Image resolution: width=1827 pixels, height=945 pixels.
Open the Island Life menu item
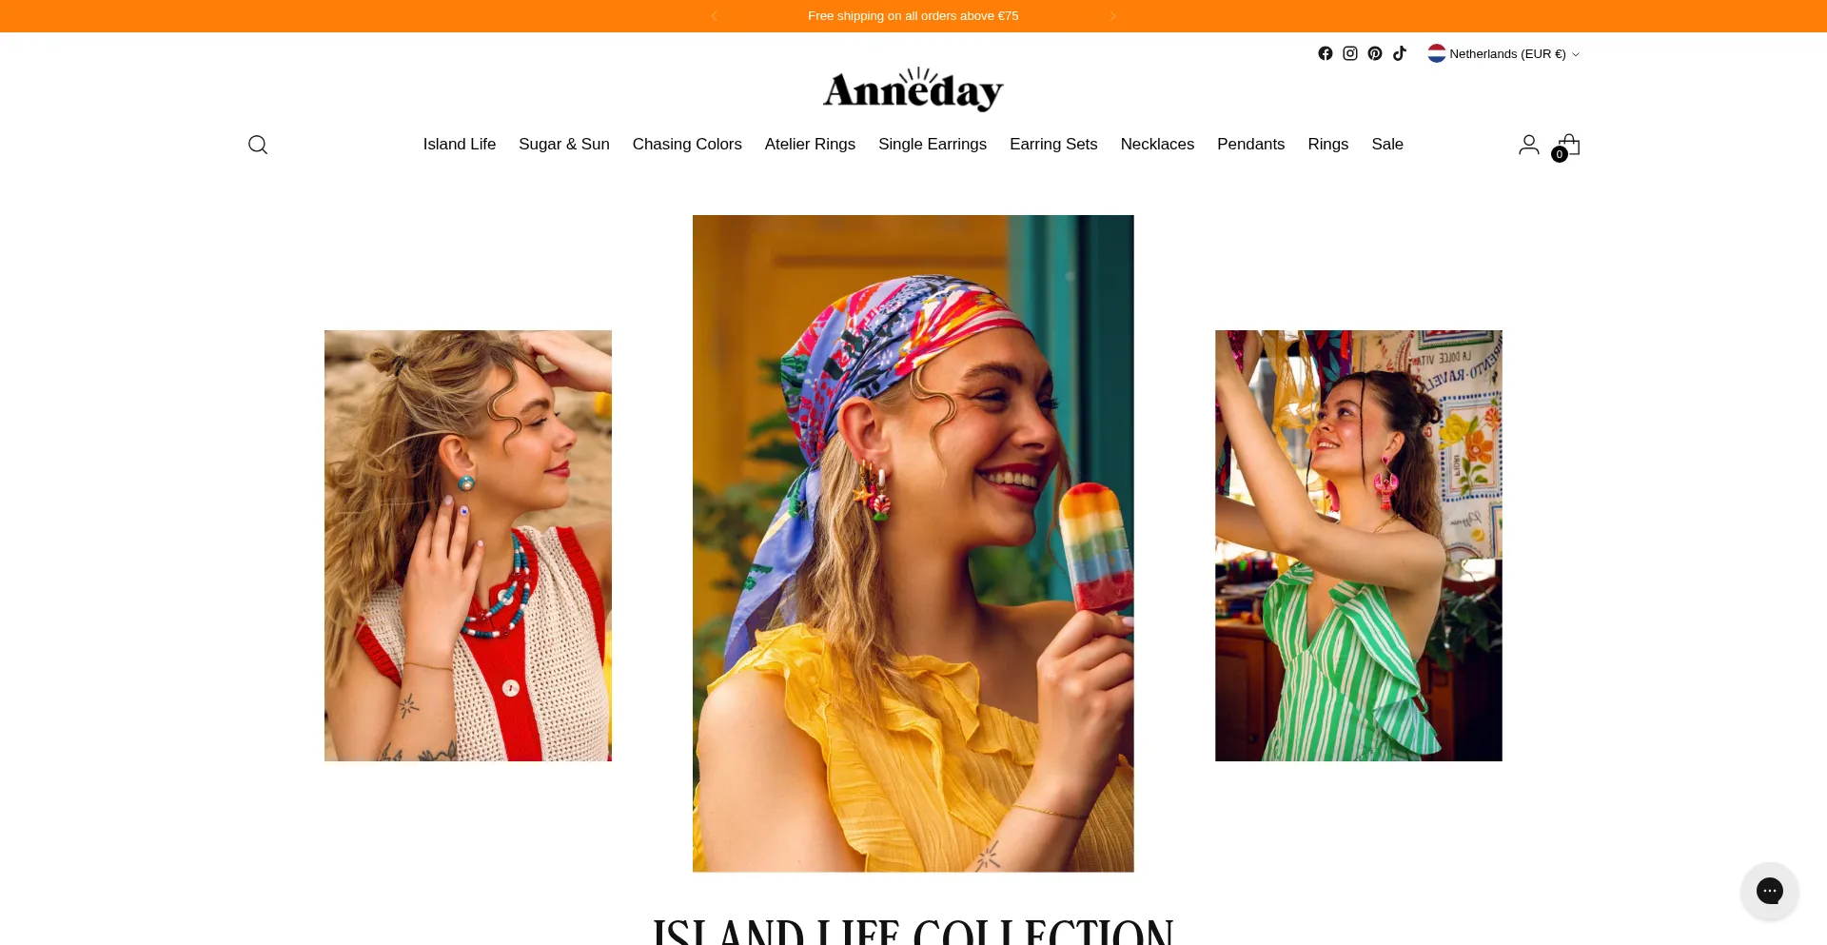[460, 144]
